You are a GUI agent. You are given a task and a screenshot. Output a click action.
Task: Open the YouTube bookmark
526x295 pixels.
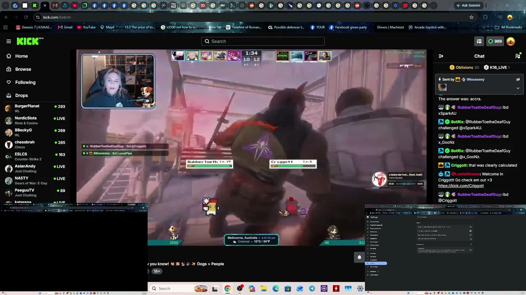(86, 27)
